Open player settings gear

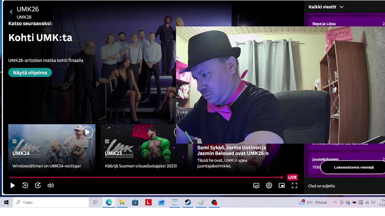click(269, 186)
